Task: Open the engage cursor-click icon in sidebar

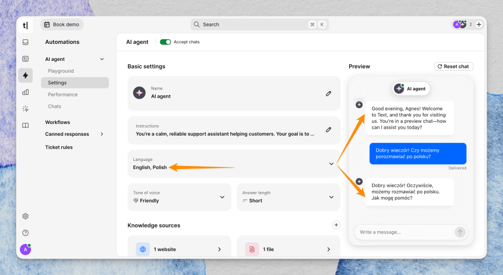Action: coord(25,109)
